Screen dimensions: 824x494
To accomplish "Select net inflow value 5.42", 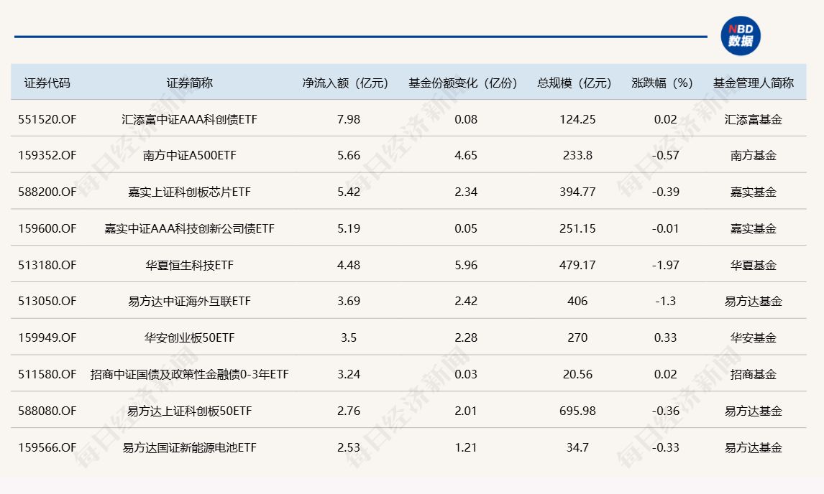I will click(349, 192).
